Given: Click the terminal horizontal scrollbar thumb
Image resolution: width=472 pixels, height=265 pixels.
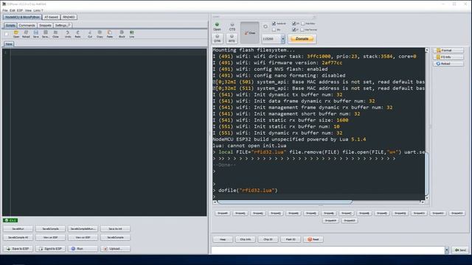Looking at the screenshot, I should pyautogui.click(x=285, y=202).
